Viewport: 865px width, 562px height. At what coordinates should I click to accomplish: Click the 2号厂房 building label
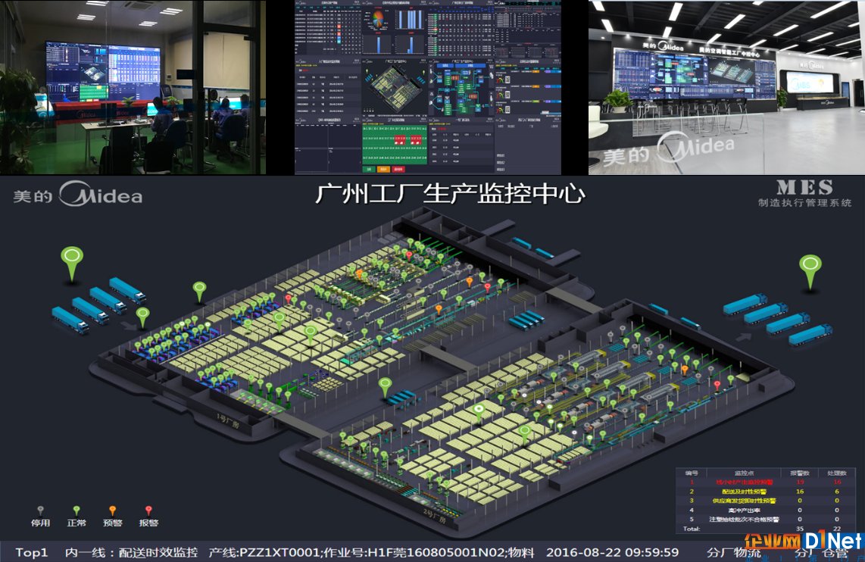click(434, 517)
